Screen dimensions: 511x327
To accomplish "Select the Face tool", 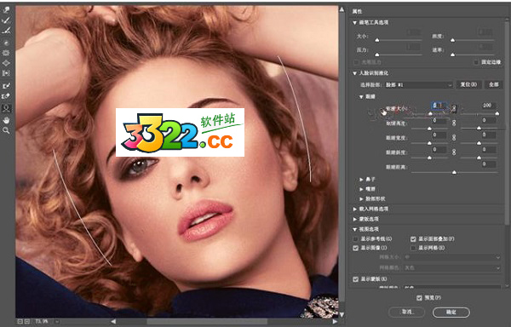I will pyautogui.click(x=6, y=108).
